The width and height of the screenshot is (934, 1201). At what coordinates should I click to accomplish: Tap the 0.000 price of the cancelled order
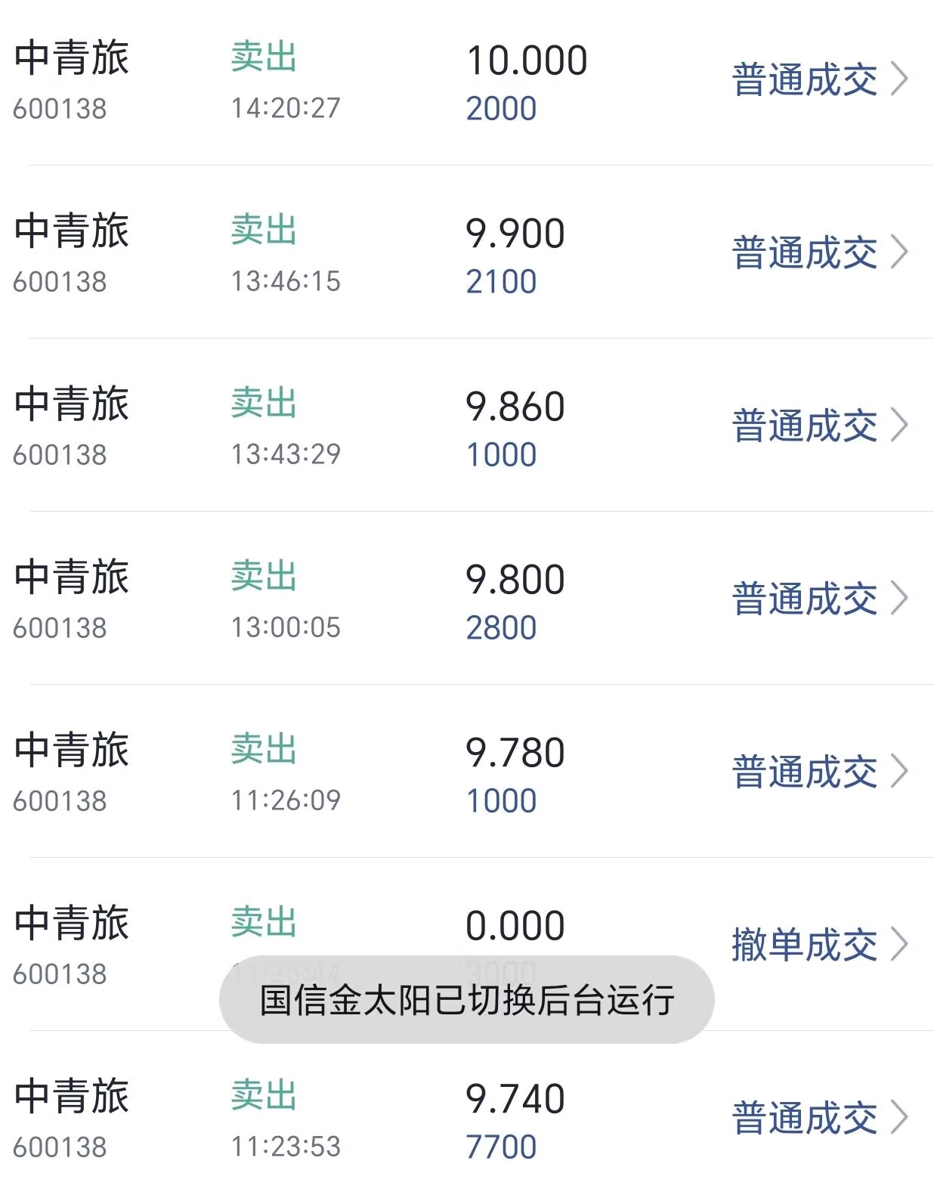point(515,926)
